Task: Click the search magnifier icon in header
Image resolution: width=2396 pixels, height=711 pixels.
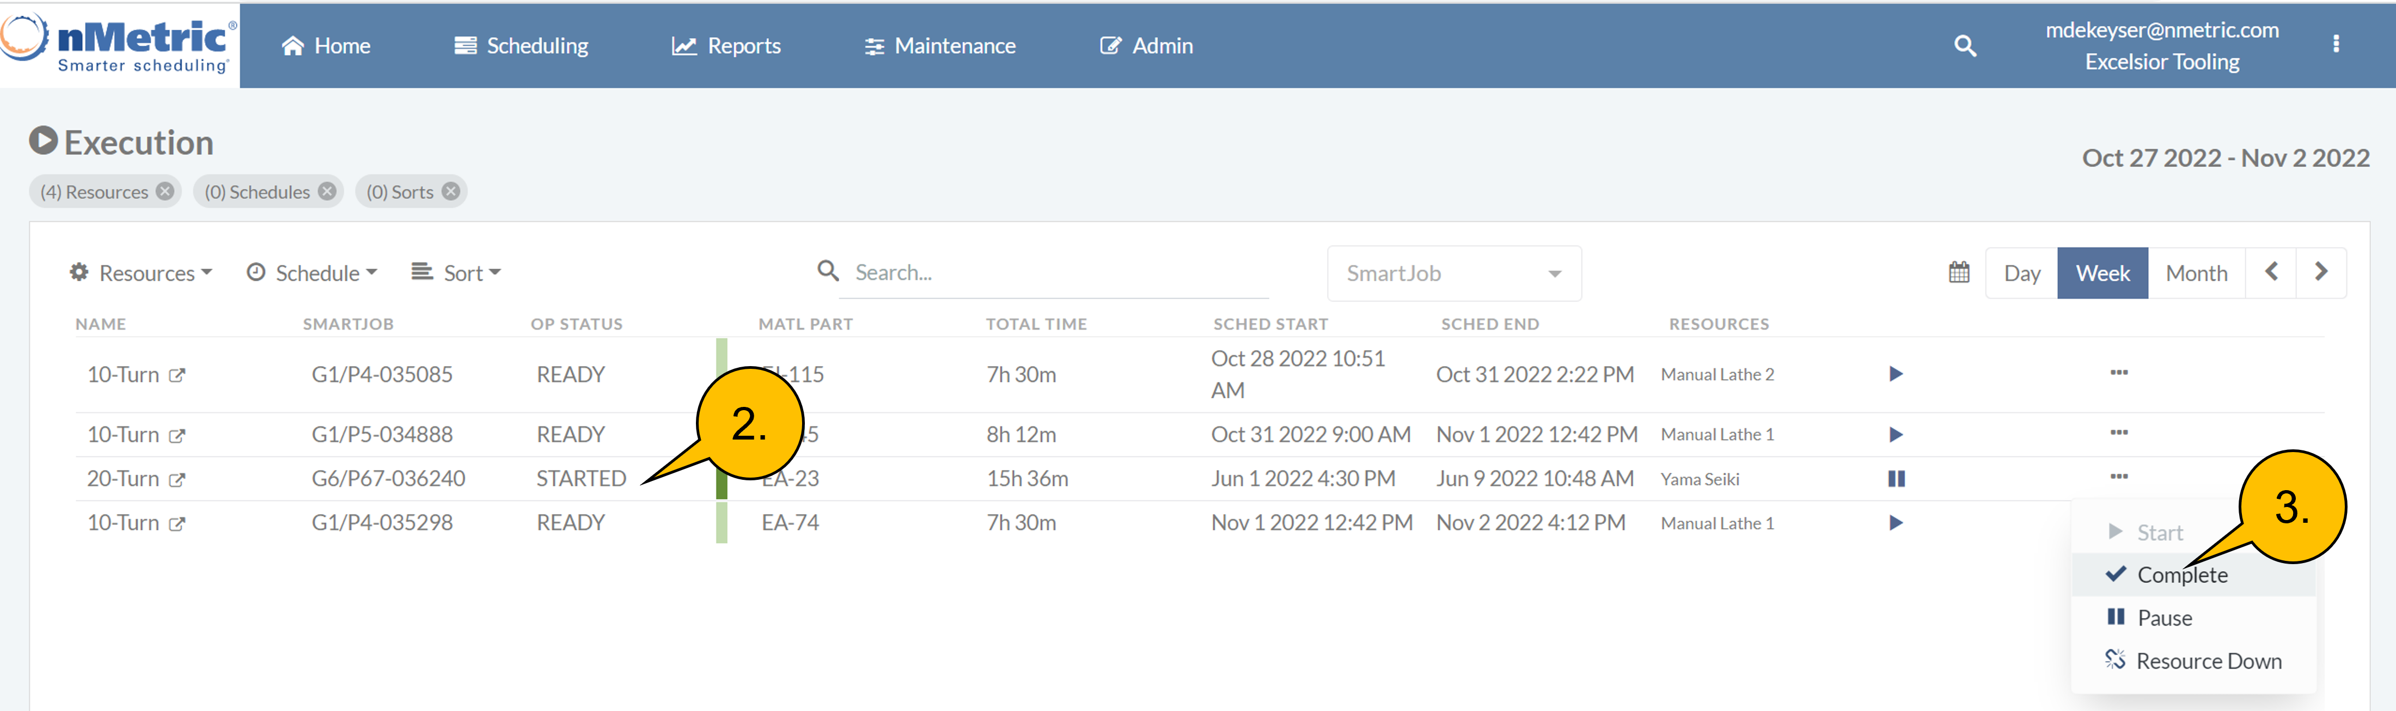Action: (1964, 46)
